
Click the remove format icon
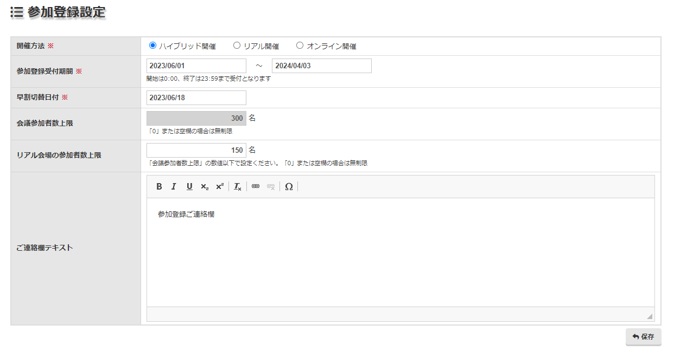[238, 186]
